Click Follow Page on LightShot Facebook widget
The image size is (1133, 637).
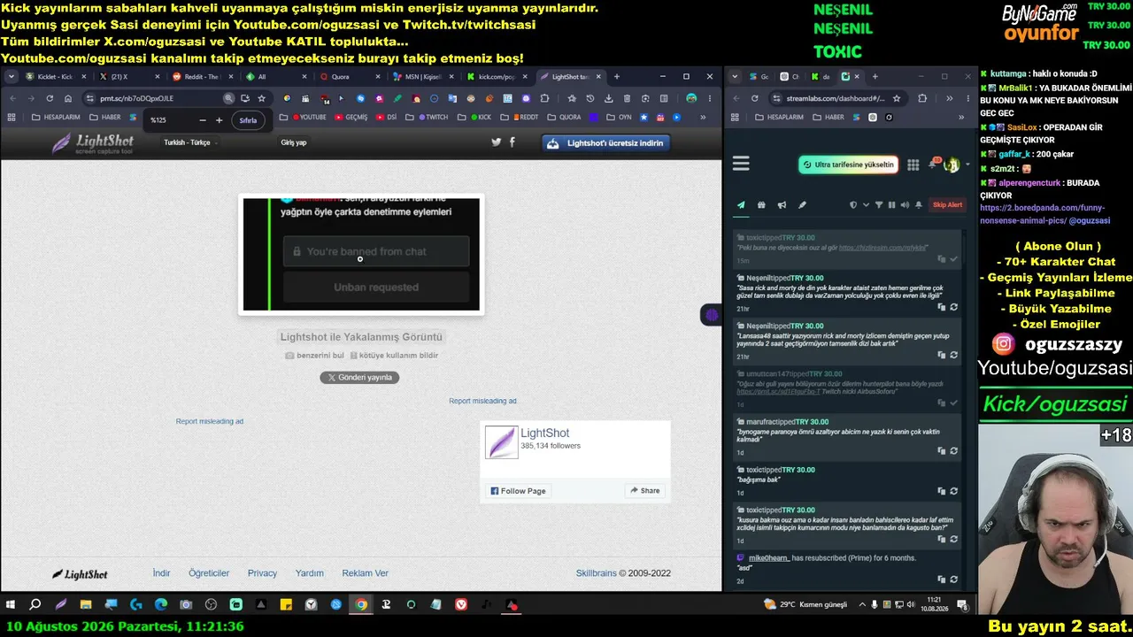pyautogui.click(x=518, y=491)
